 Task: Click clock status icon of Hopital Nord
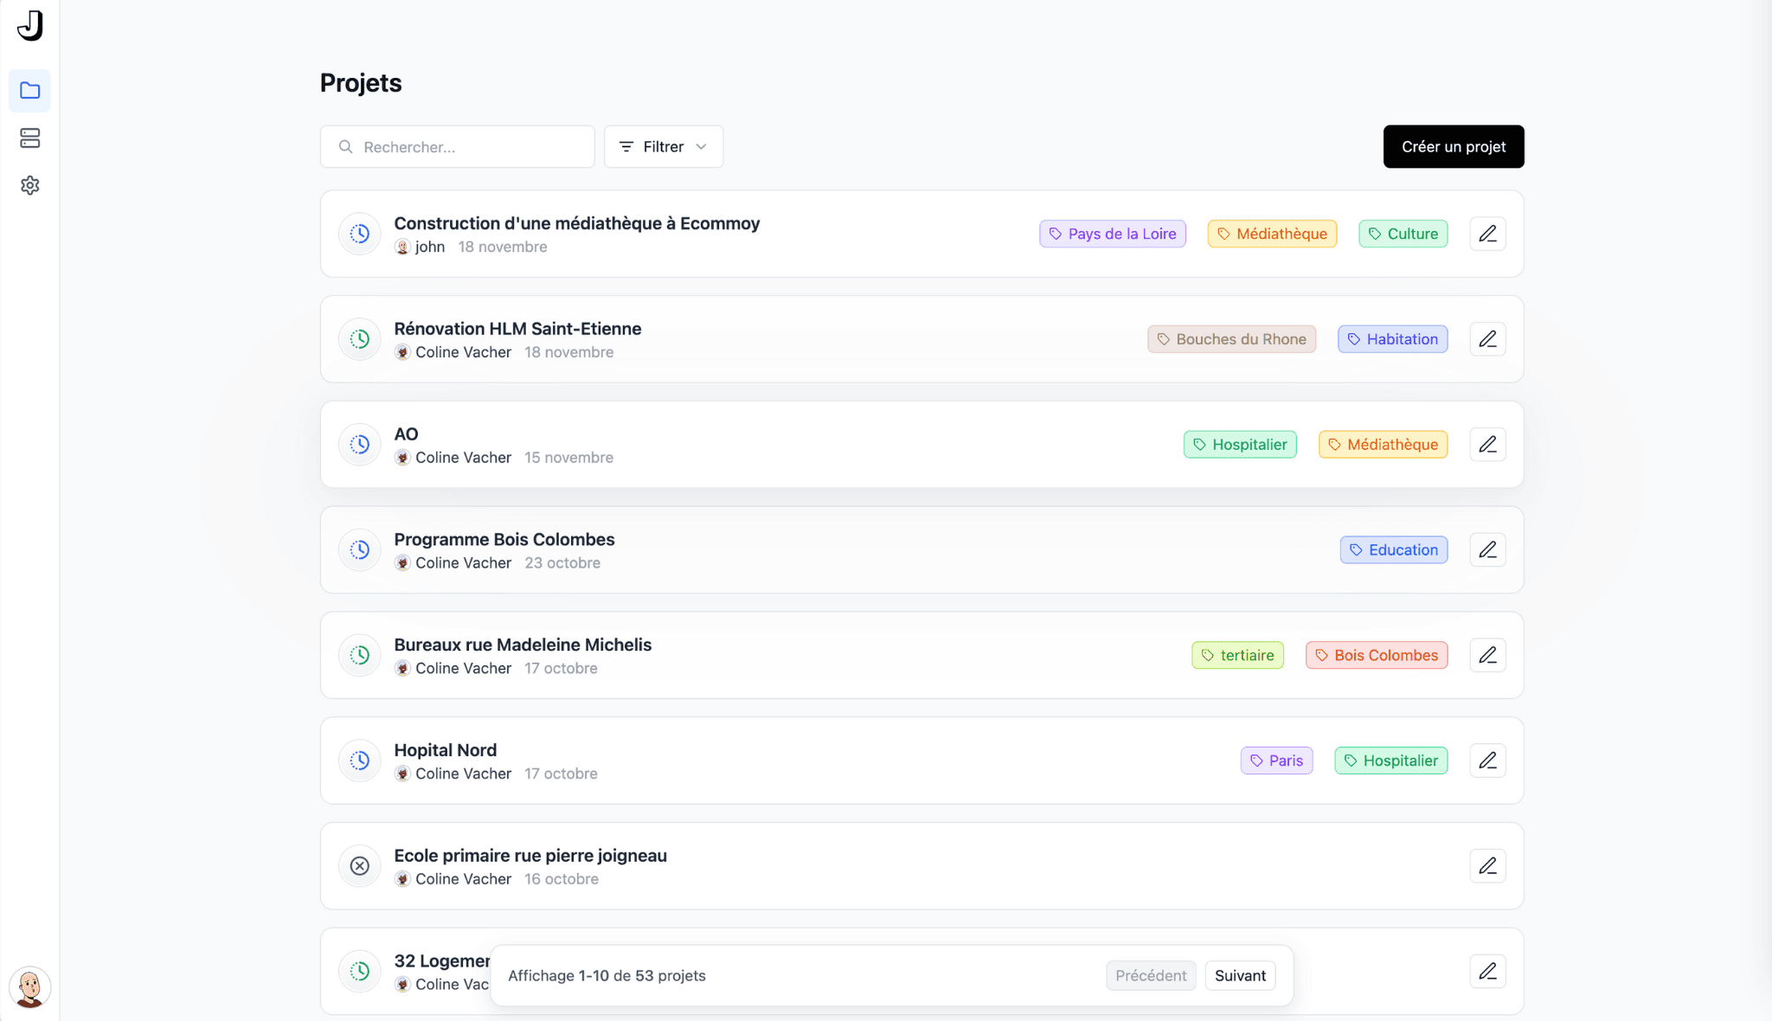(360, 761)
